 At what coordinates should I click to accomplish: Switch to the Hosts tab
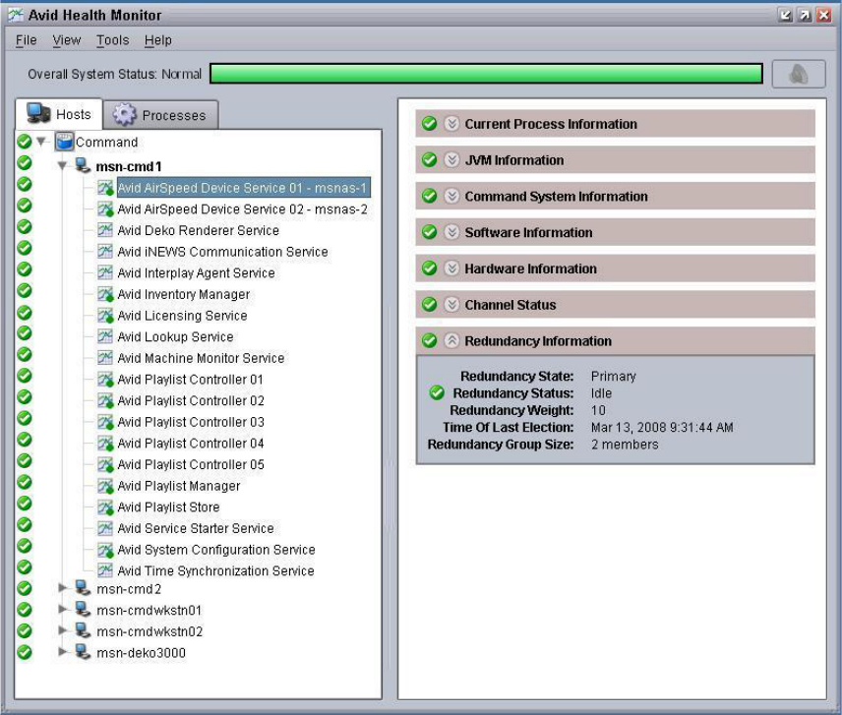(59, 114)
